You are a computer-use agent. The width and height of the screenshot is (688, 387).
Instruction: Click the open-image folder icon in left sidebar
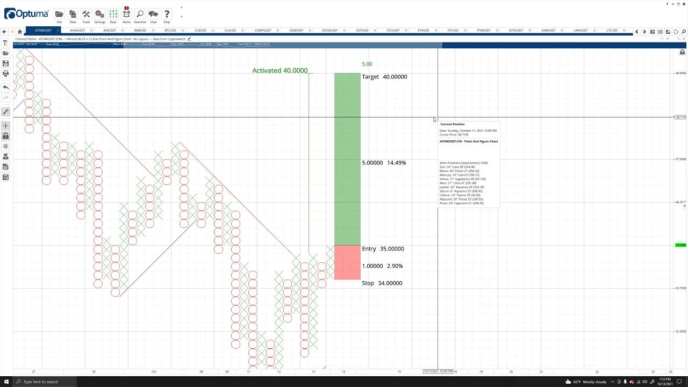click(x=5, y=53)
